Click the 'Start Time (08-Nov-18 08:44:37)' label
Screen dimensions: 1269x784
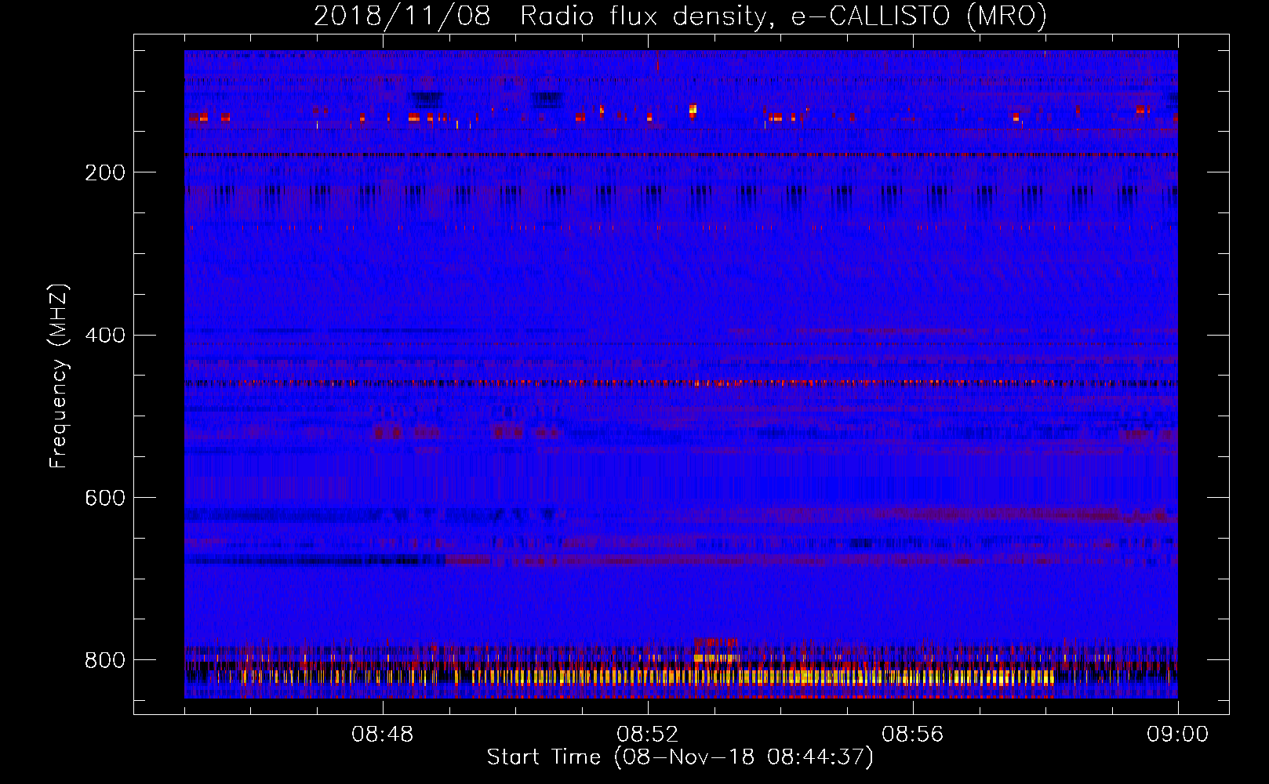click(x=680, y=757)
